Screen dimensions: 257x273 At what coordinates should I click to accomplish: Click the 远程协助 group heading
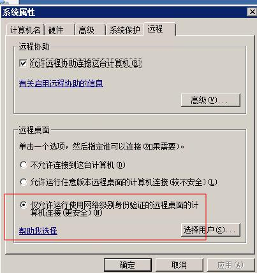click(x=34, y=46)
